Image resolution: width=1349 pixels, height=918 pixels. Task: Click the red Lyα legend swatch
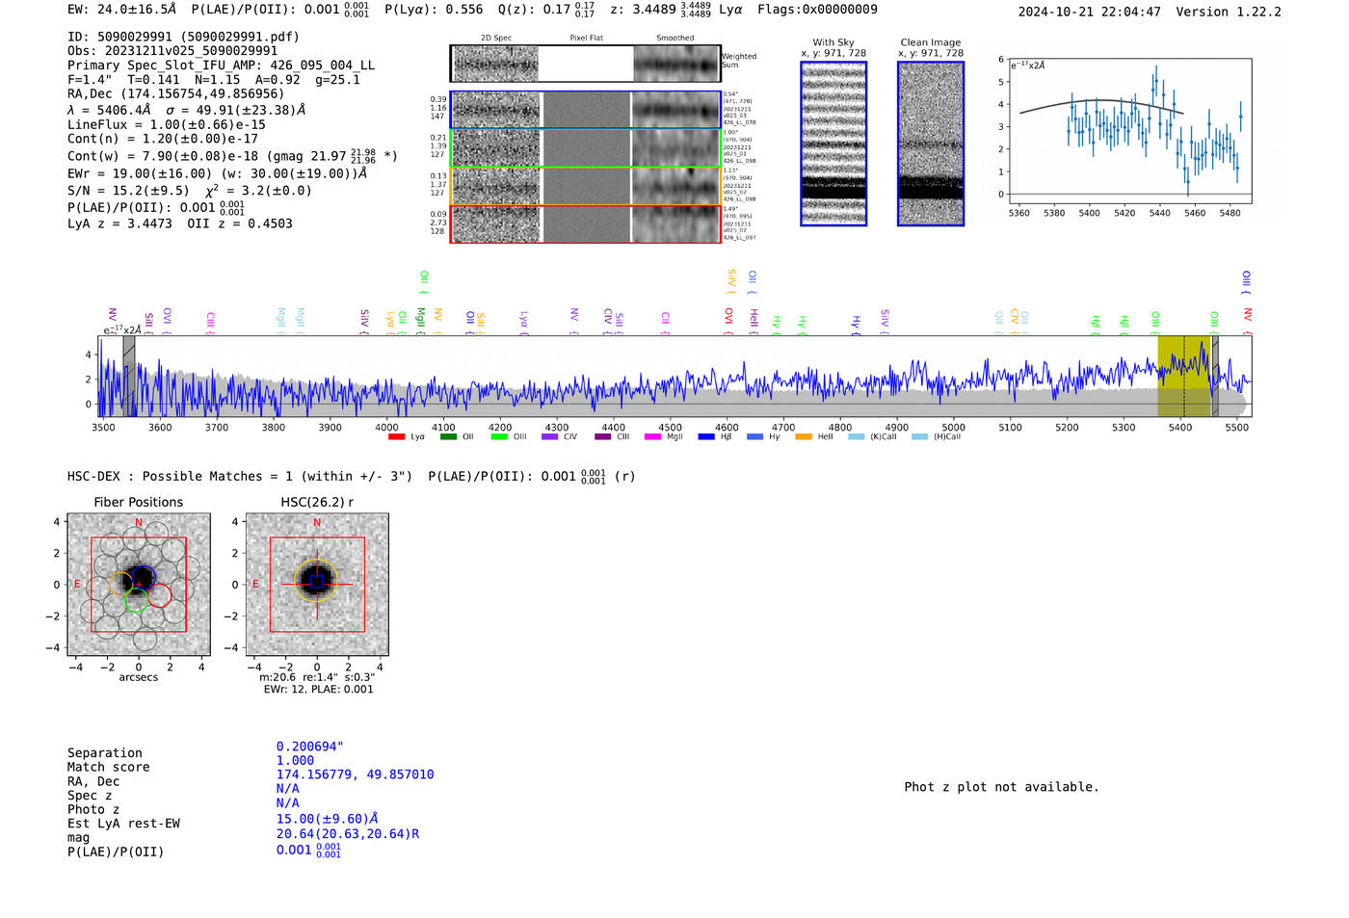(x=395, y=437)
